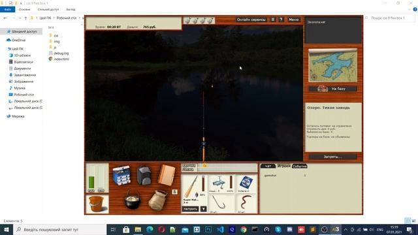Click the ENG language indicator
The image size is (418, 235).
[x=380, y=229]
